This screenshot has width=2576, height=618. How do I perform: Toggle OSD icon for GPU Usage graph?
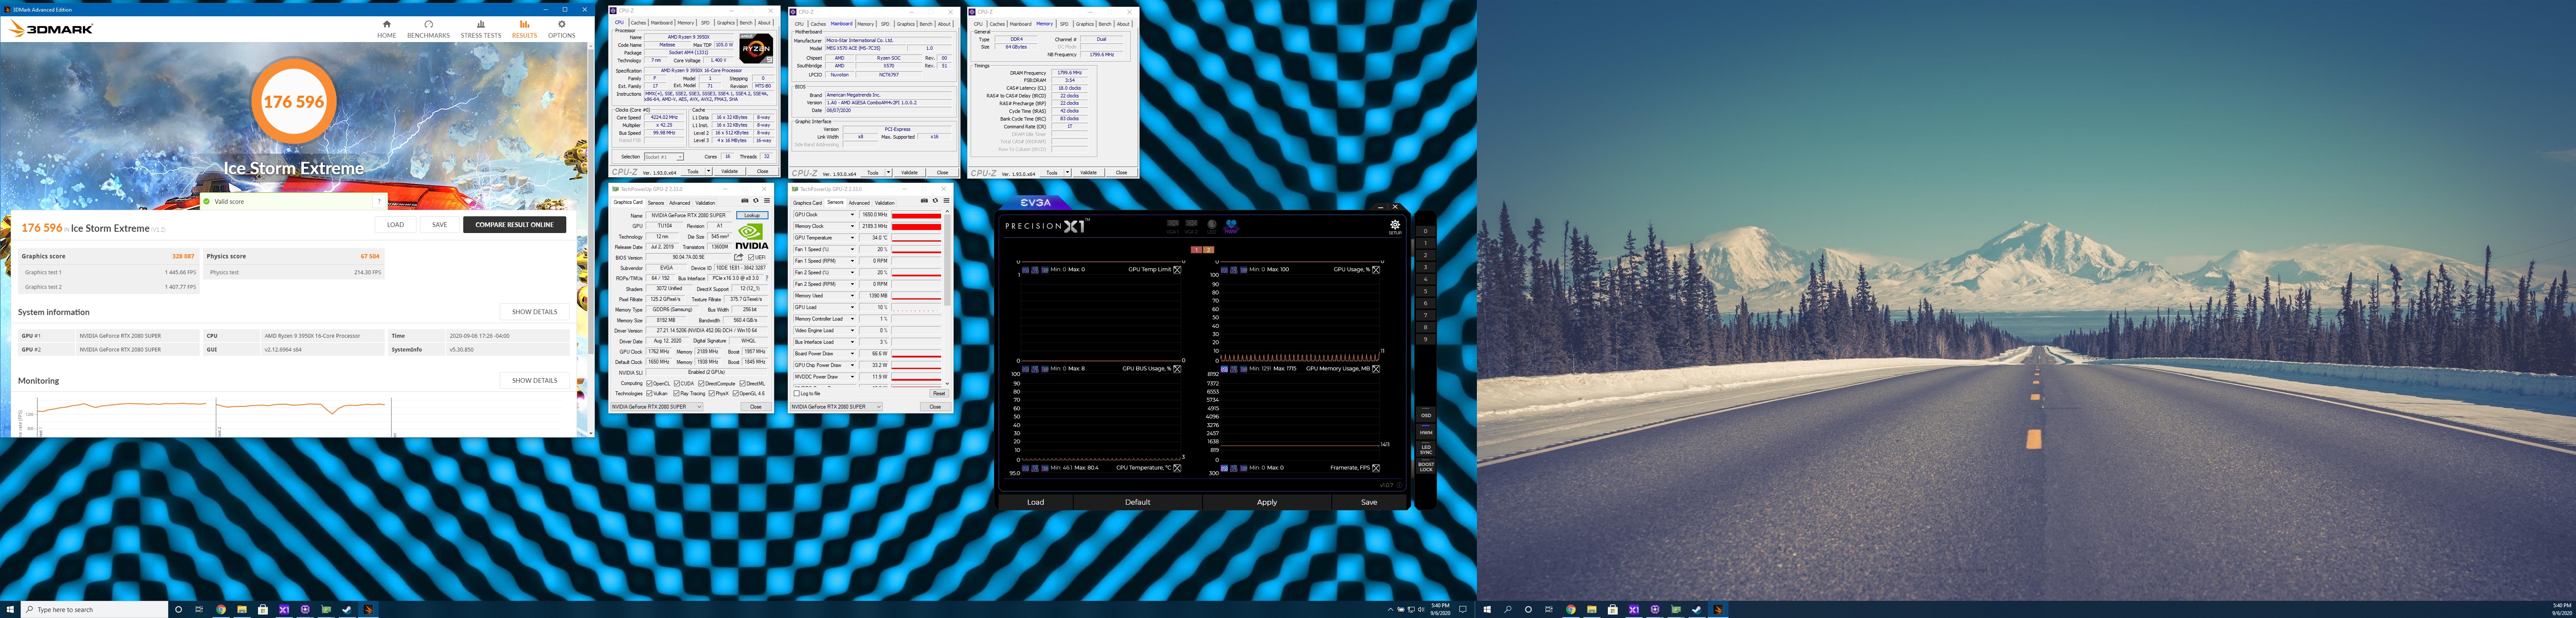click(x=1224, y=269)
